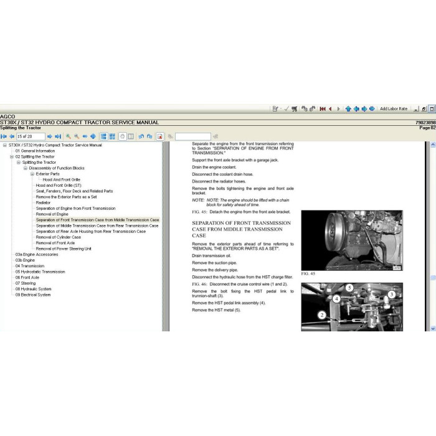Open 06 Front Axle chapter

coord(27,278)
